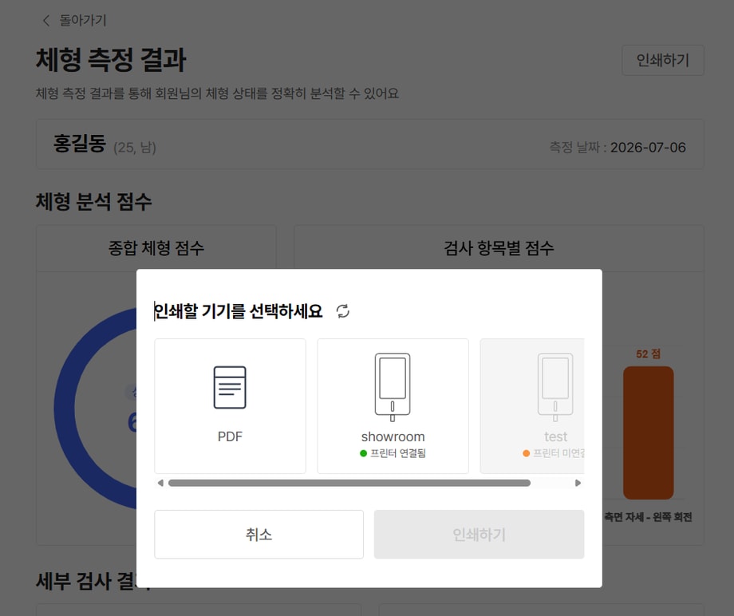
Task: Click the green 프린터 연결됨 status dot
Action: coord(363,453)
